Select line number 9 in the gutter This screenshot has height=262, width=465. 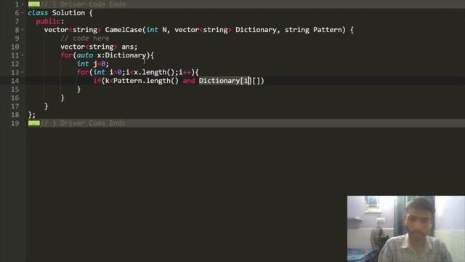[x=17, y=39]
